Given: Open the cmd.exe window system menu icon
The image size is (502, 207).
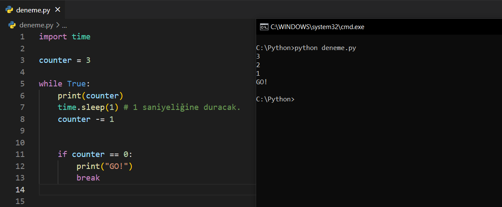Looking at the screenshot, I should tap(264, 27).
